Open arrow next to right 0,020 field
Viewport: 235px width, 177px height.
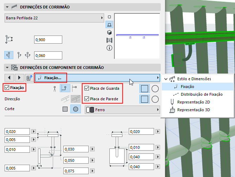pyautogui.click(x=158, y=132)
